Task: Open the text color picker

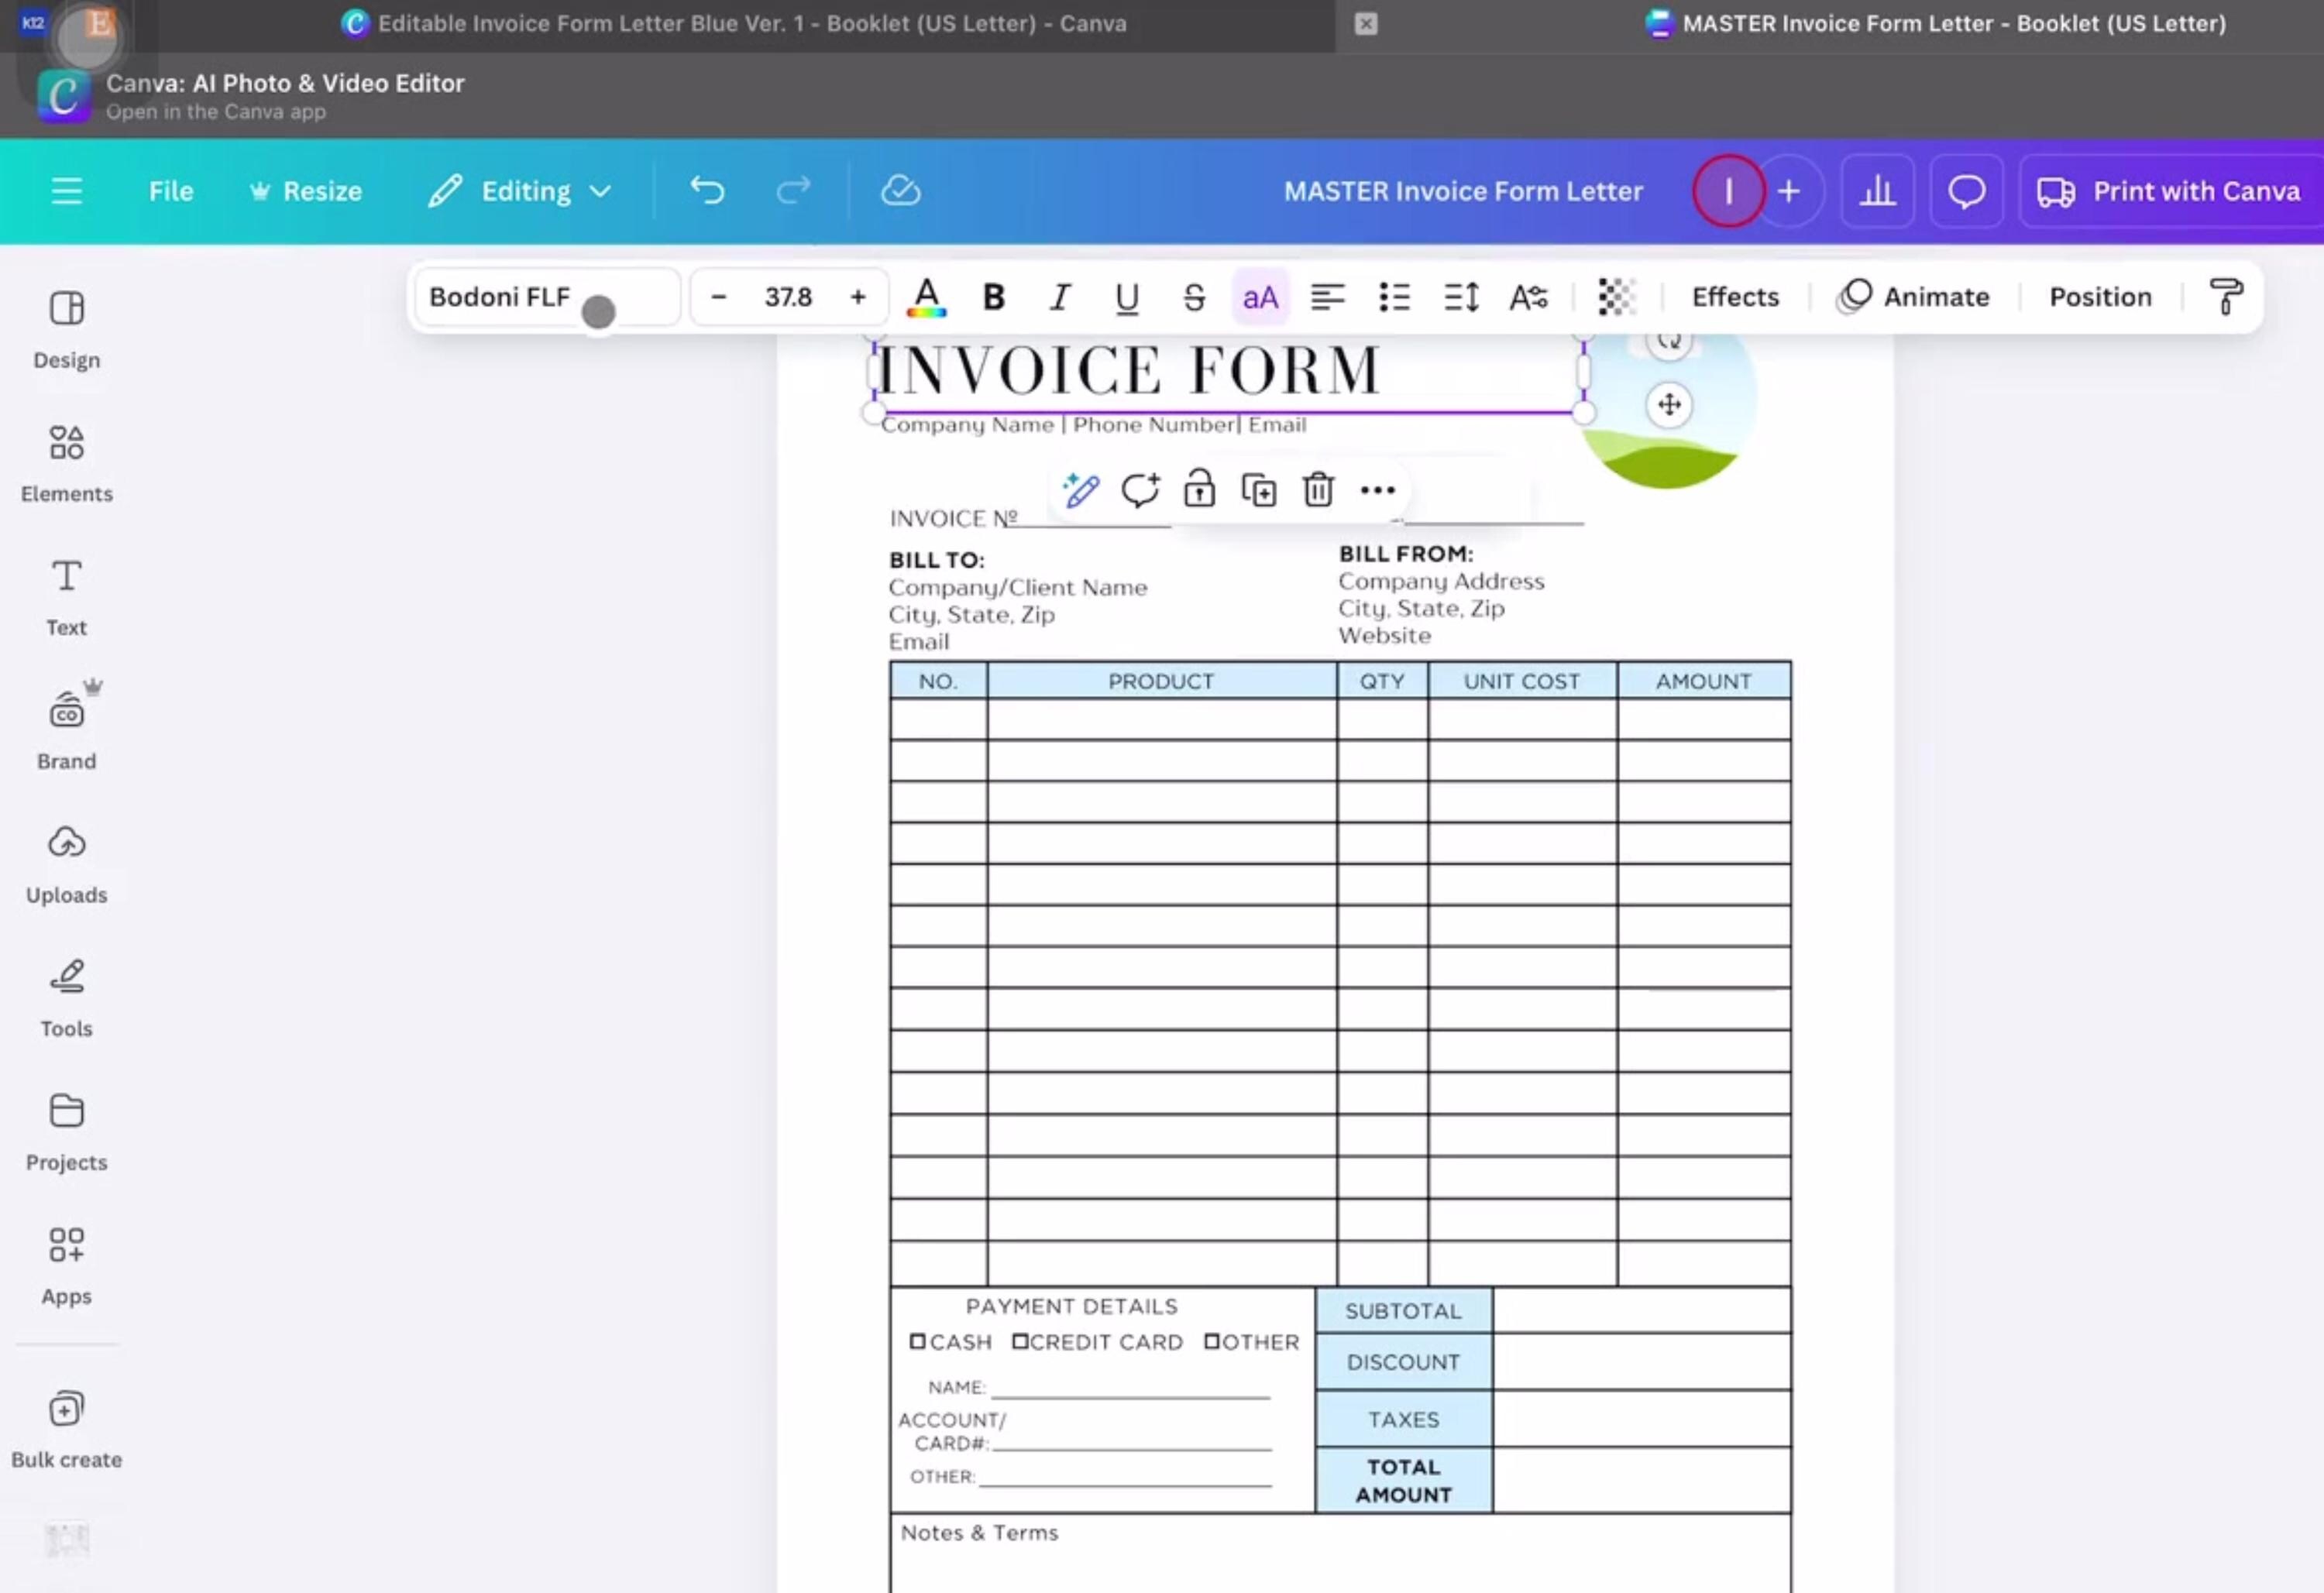Action: coord(926,297)
